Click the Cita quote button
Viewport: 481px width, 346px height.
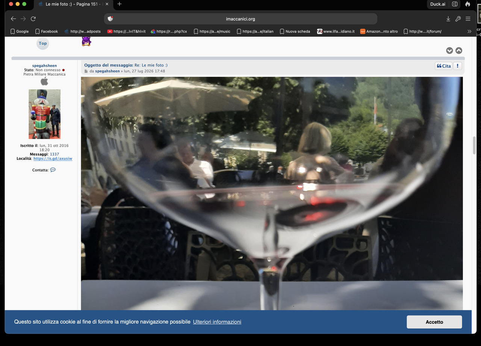tap(444, 66)
